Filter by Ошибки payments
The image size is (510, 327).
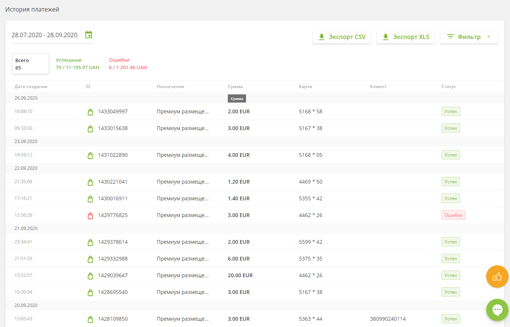point(128,64)
